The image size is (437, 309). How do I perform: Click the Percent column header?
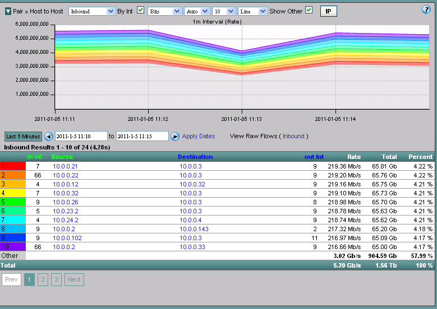pyautogui.click(x=421, y=157)
